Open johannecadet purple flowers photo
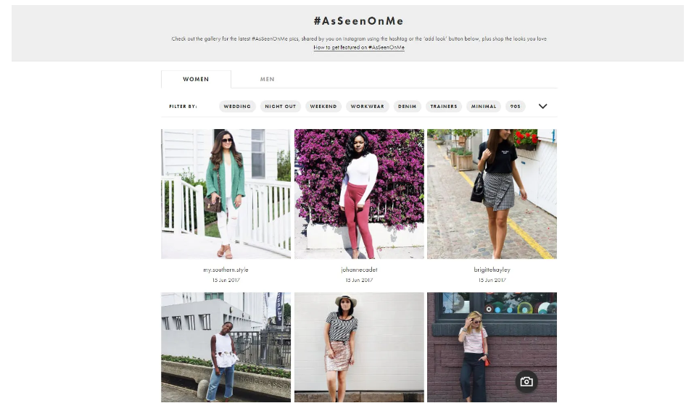 (359, 194)
